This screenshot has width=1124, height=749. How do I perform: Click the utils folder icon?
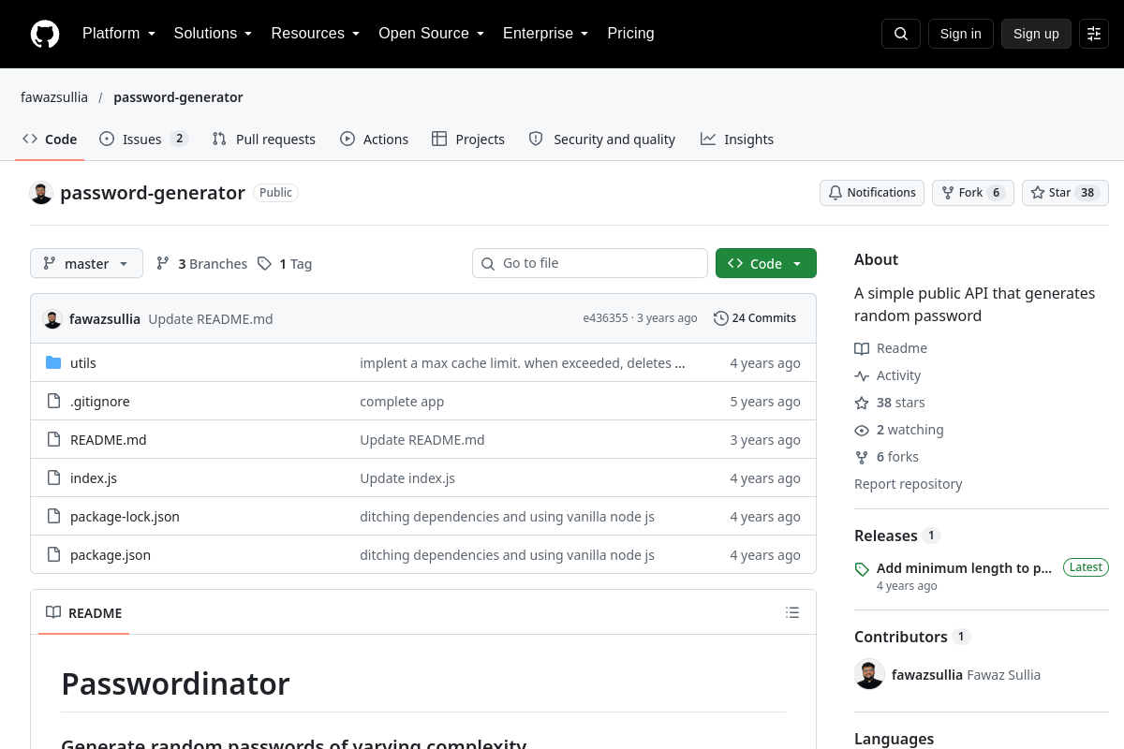[x=53, y=362]
